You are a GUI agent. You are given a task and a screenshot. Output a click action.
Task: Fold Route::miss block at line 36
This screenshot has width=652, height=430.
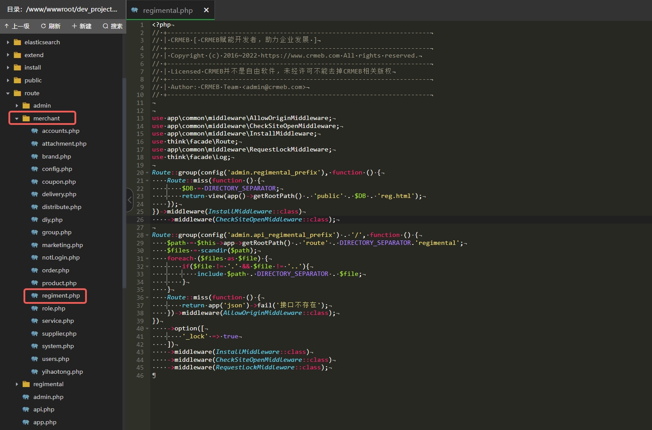coord(147,298)
